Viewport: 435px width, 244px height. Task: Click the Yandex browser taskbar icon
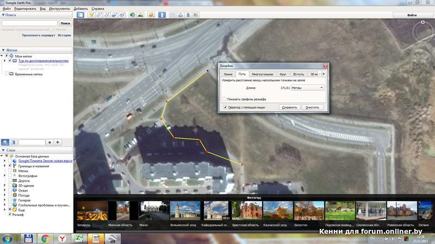[x=63, y=238]
